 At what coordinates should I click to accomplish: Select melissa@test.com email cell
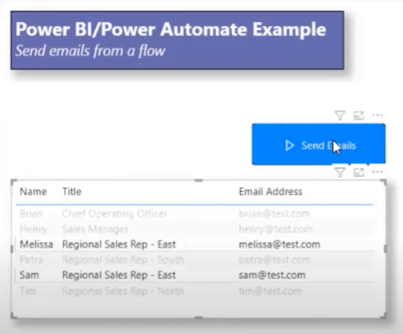tap(279, 244)
